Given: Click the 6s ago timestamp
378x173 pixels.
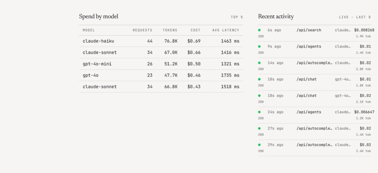Looking at the screenshot, I should point(274,30).
